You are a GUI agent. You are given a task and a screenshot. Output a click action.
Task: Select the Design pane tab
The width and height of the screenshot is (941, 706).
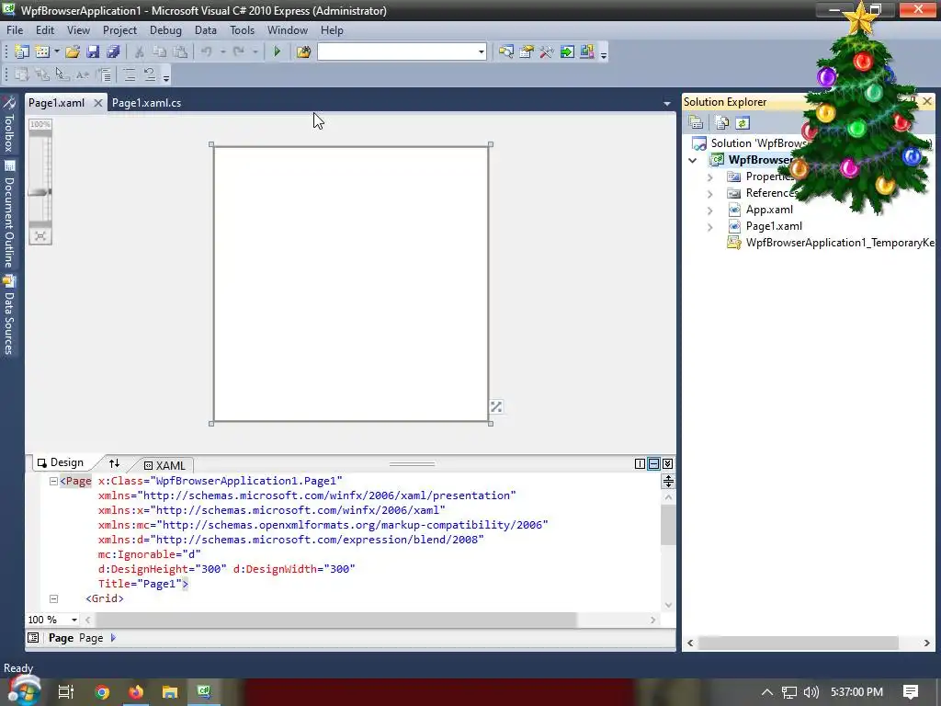point(61,463)
